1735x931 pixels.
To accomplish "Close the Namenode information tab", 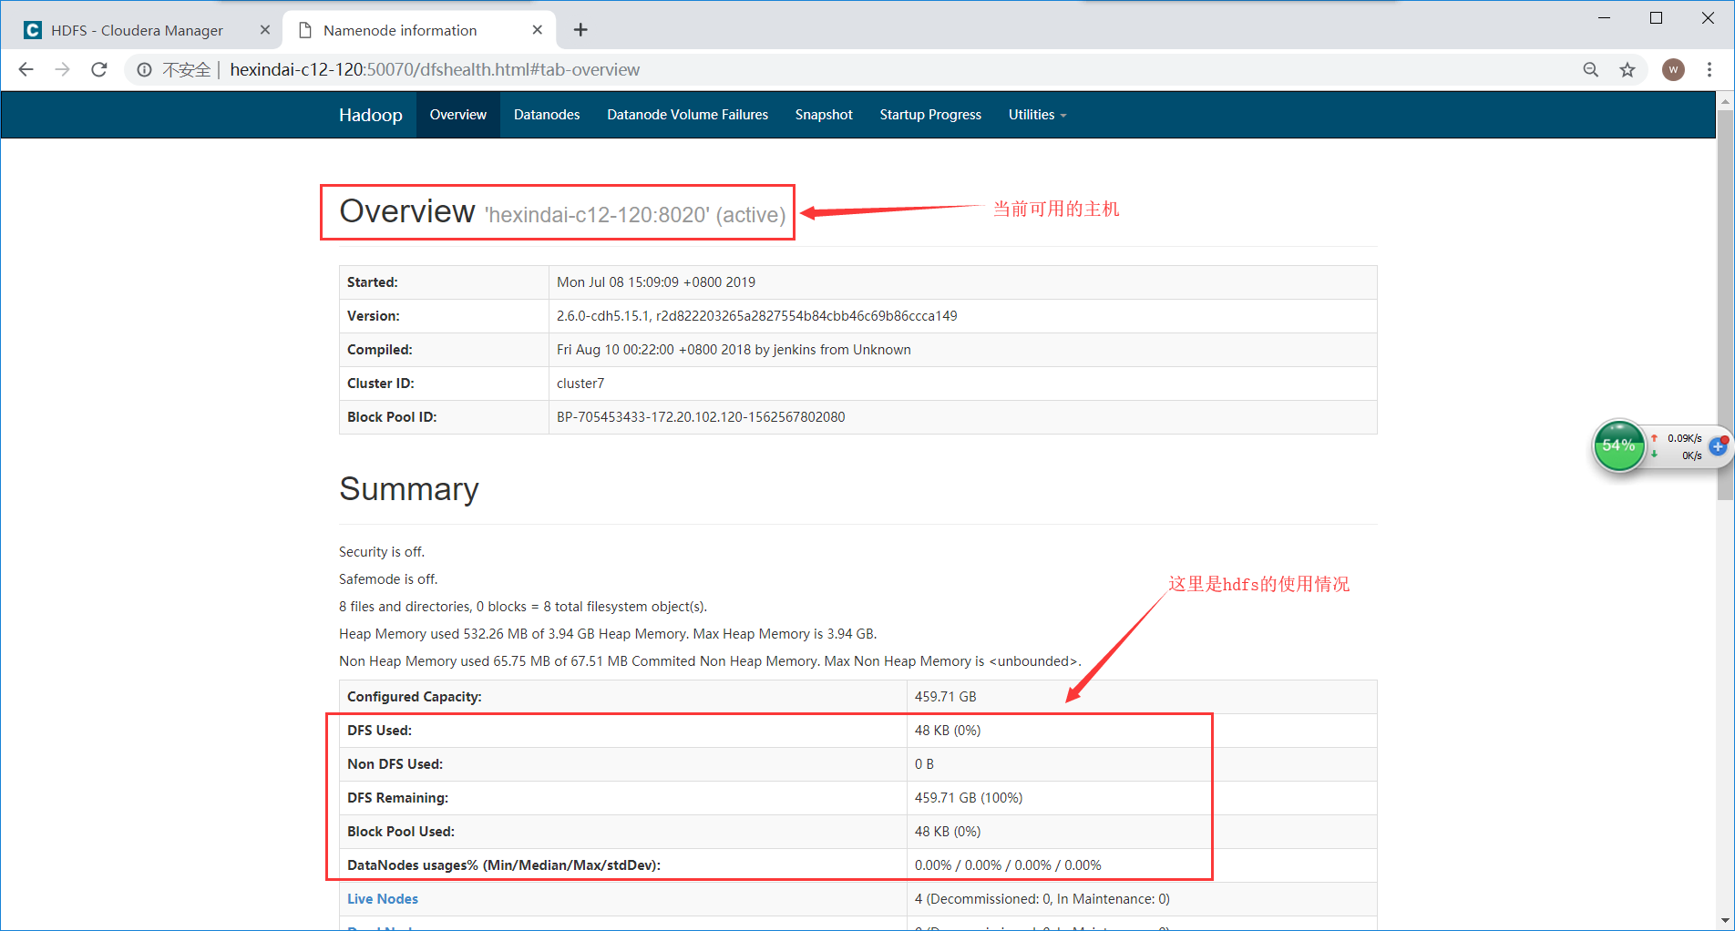I will (x=538, y=30).
